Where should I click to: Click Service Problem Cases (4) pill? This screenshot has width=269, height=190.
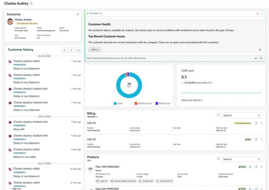[123, 181]
